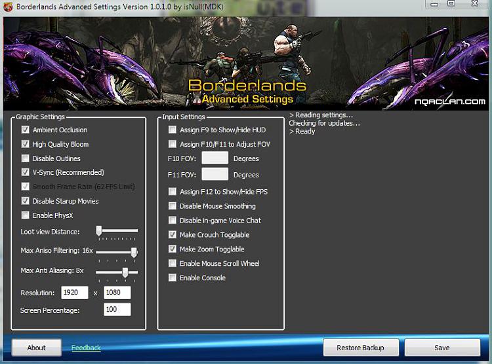The height and width of the screenshot is (364, 492).
Task: Enable Disable Outlines option
Action: [x=25, y=158]
